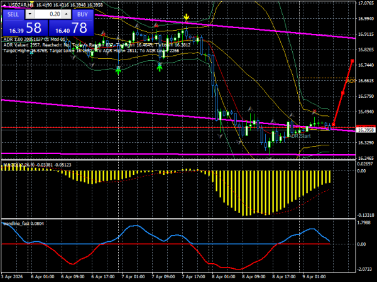Click the sell price 16.39 58 panel
The width and height of the screenshot is (377, 282).
(25, 28)
